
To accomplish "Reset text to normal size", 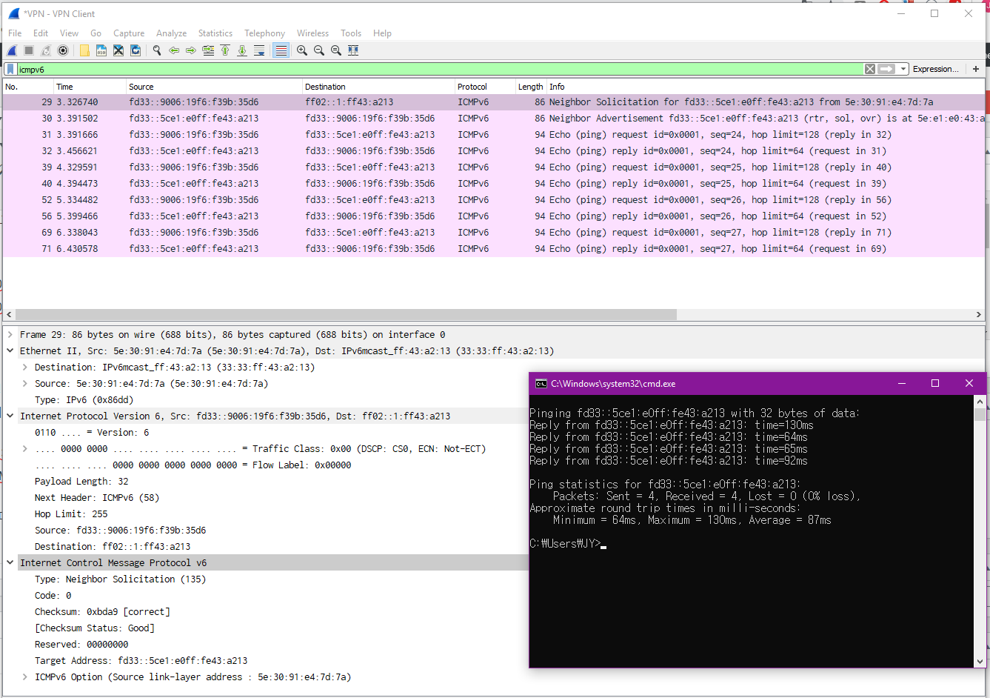I will 336,50.
